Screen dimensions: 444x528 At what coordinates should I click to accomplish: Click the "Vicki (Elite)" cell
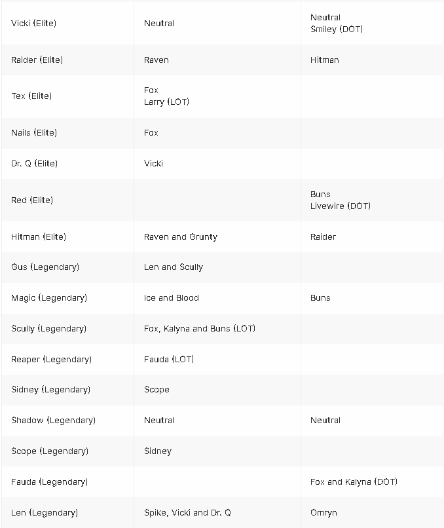(34, 24)
